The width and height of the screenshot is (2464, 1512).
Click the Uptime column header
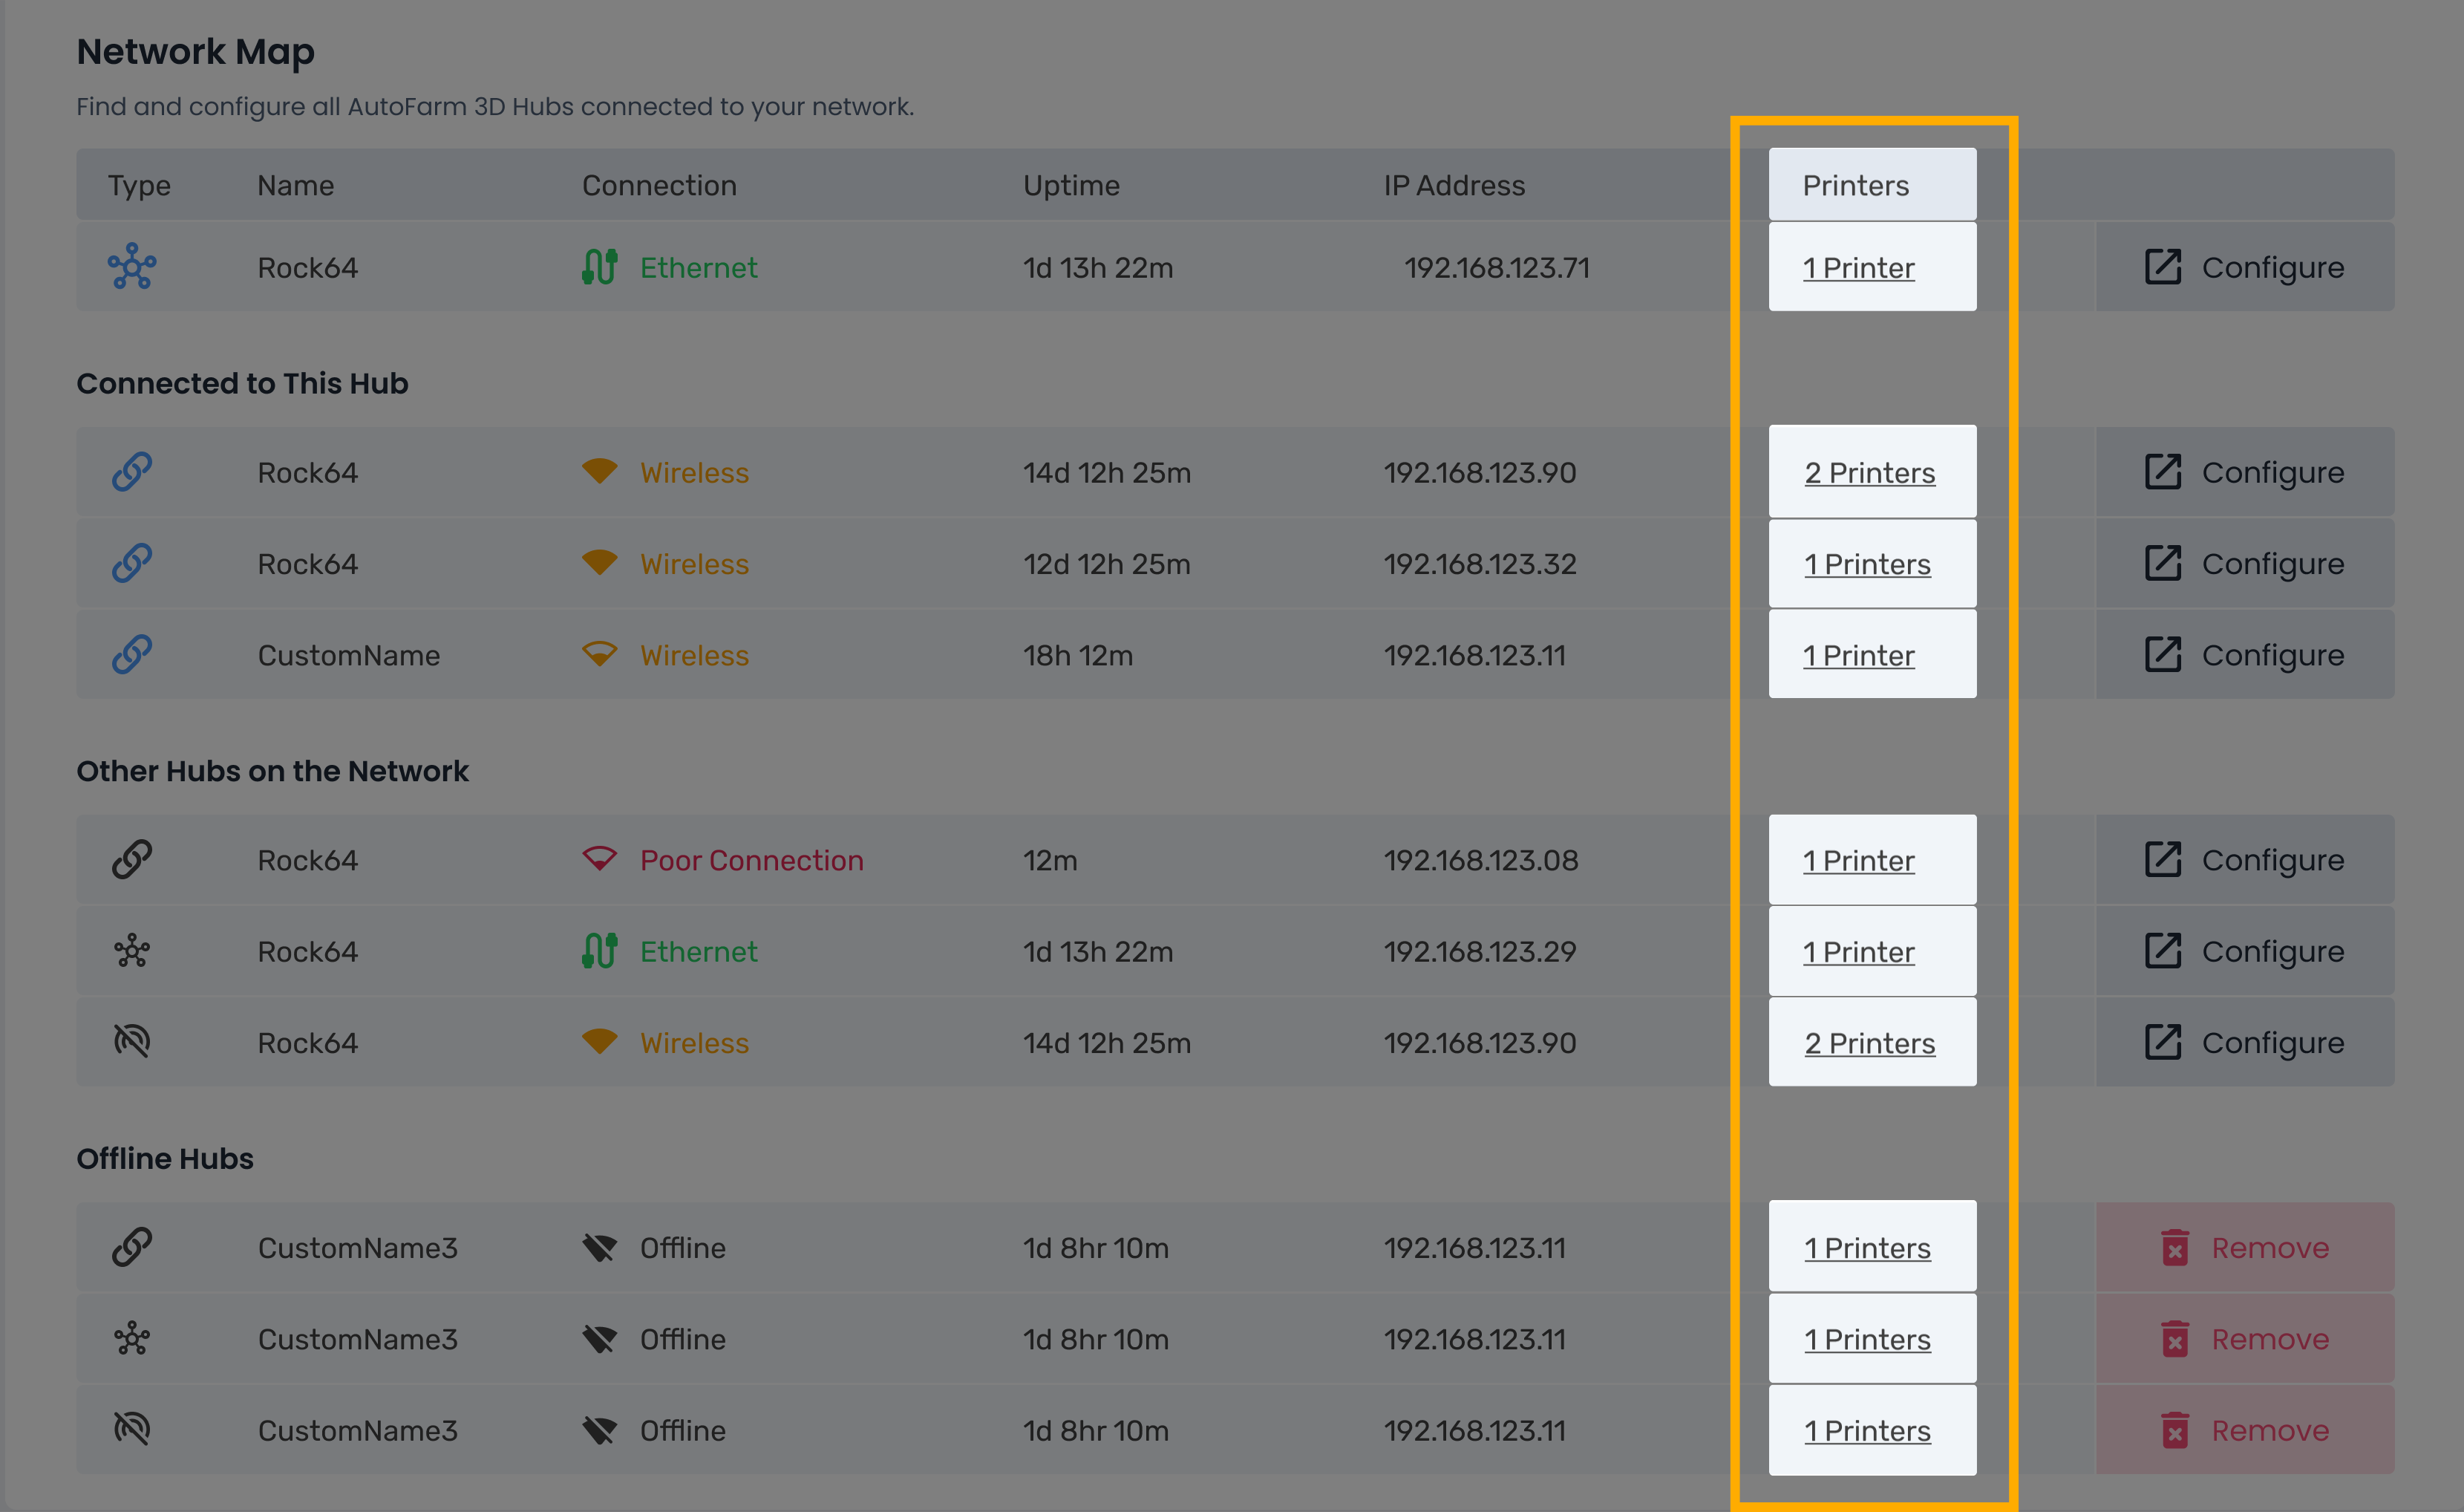point(1070,185)
